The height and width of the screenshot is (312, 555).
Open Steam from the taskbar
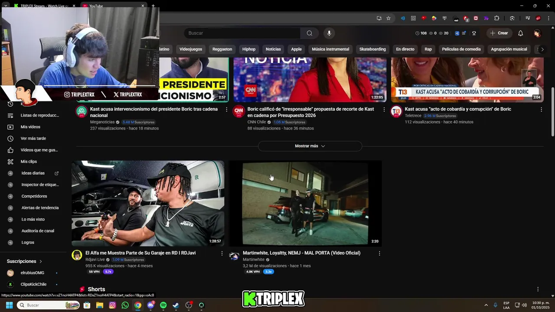(x=176, y=305)
